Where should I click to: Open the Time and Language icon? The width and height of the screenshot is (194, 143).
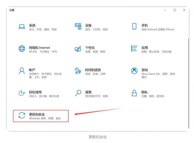click(78, 71)
